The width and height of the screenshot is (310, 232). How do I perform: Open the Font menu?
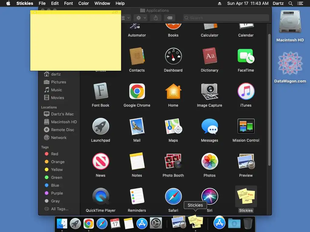point(68,3)
